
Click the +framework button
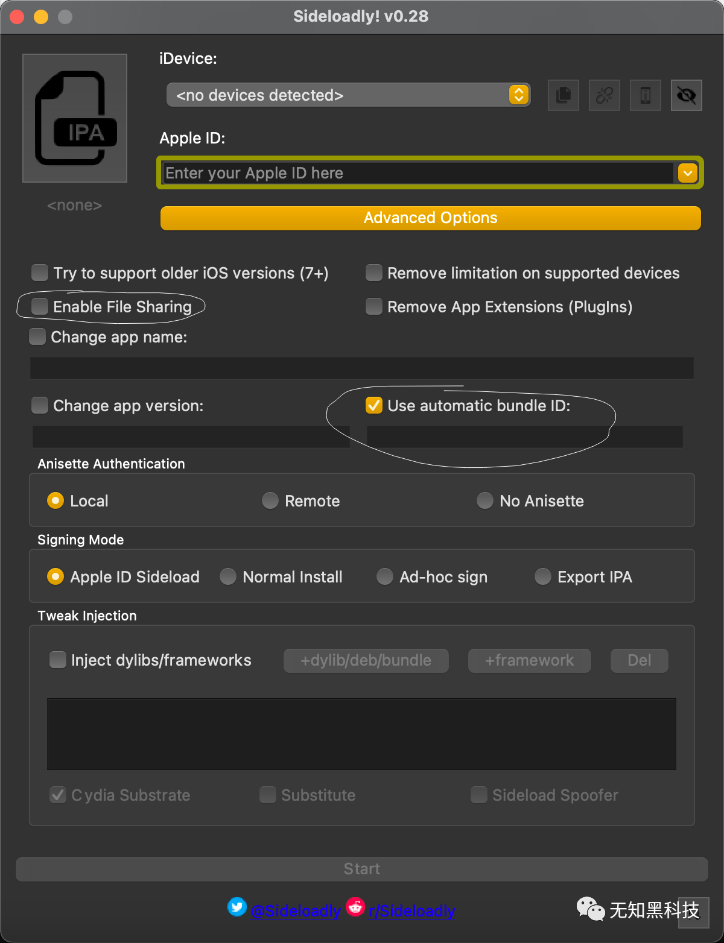point(530,661)
